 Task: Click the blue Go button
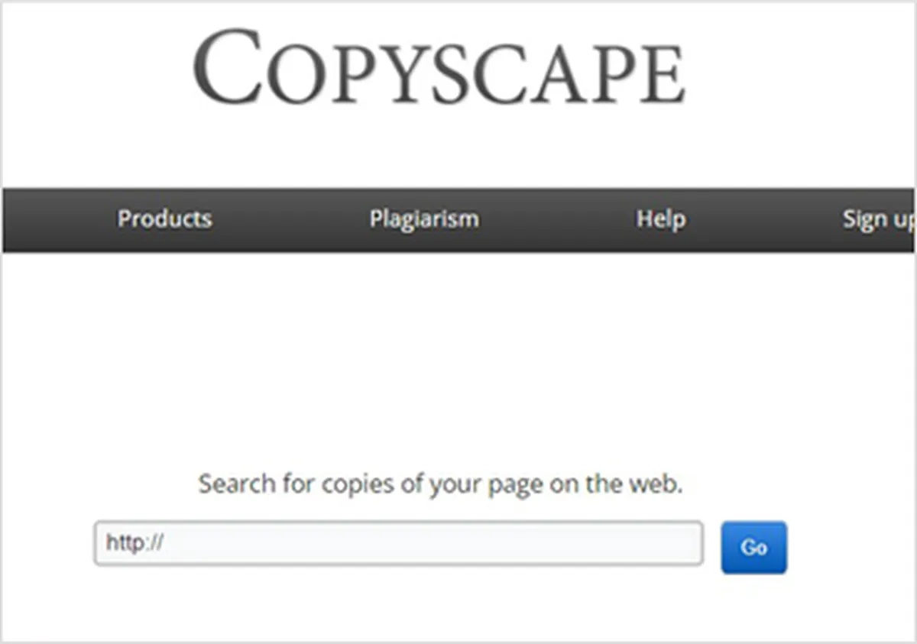(753, 547)
